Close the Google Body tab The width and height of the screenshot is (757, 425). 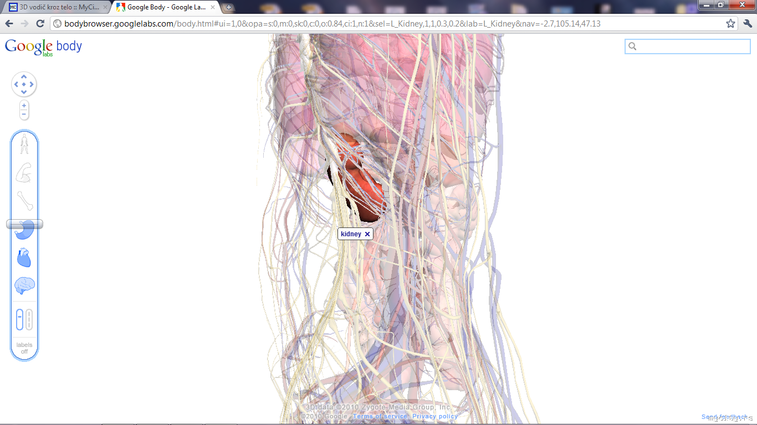tap(213, 8)
